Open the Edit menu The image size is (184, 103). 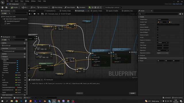point(11,1)
